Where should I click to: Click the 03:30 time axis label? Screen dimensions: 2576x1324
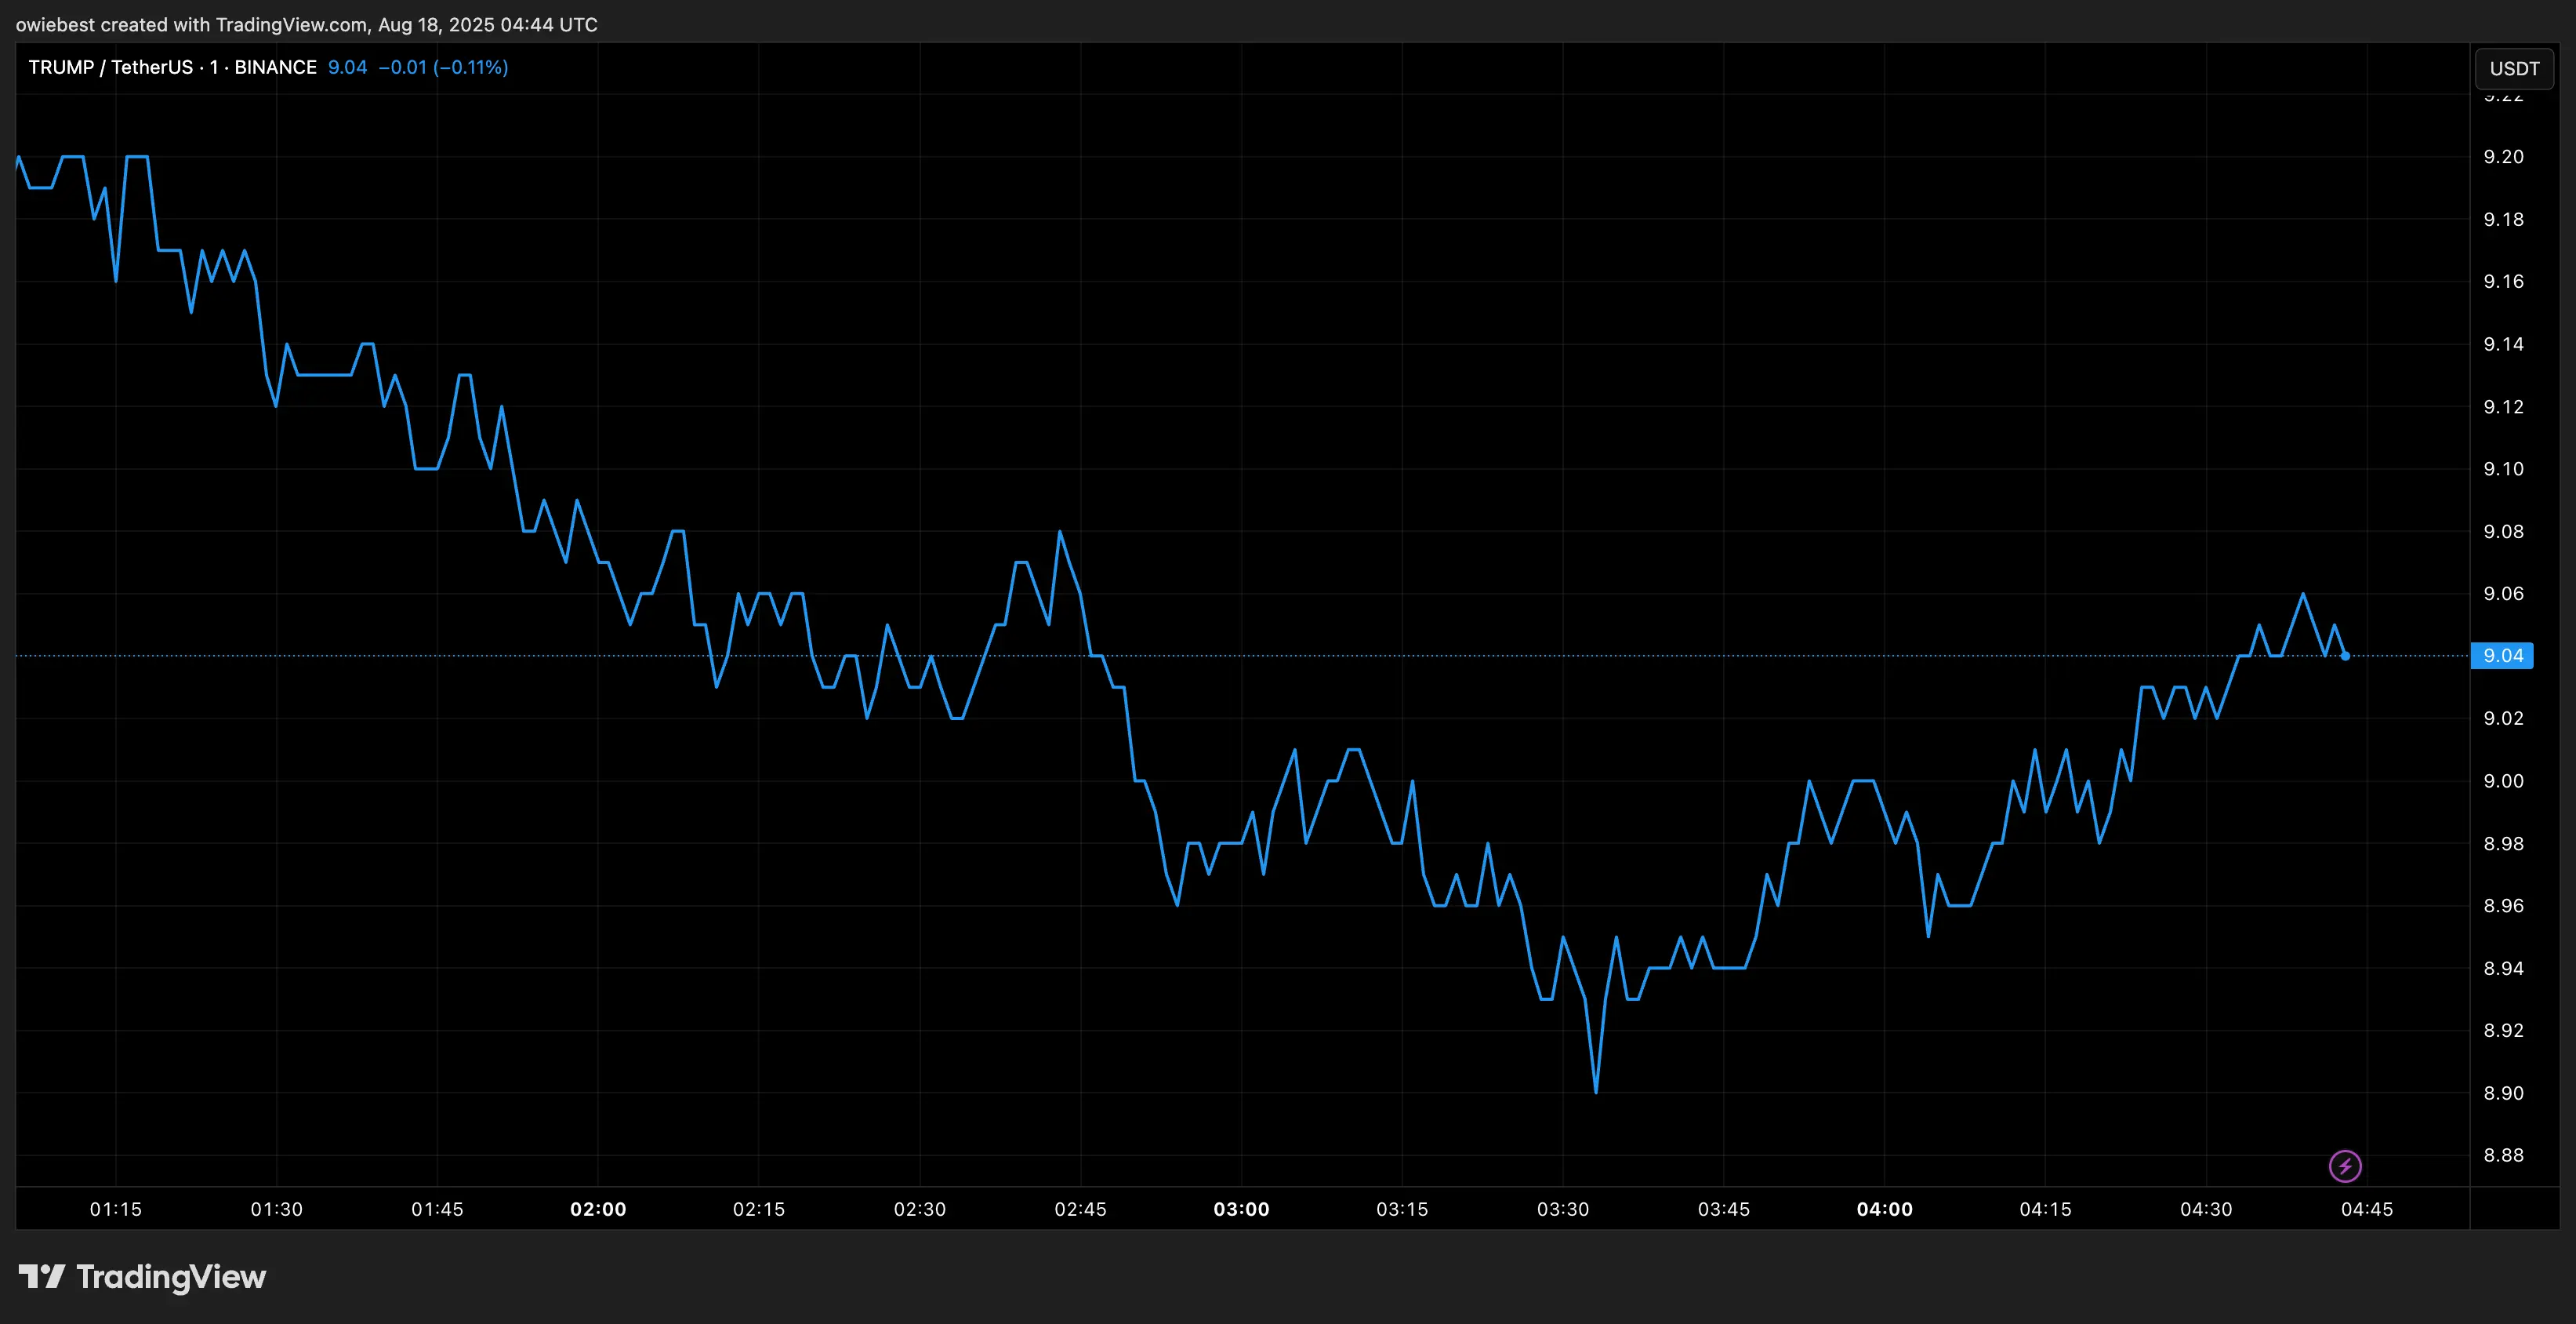click(x=1563, y=1209)
